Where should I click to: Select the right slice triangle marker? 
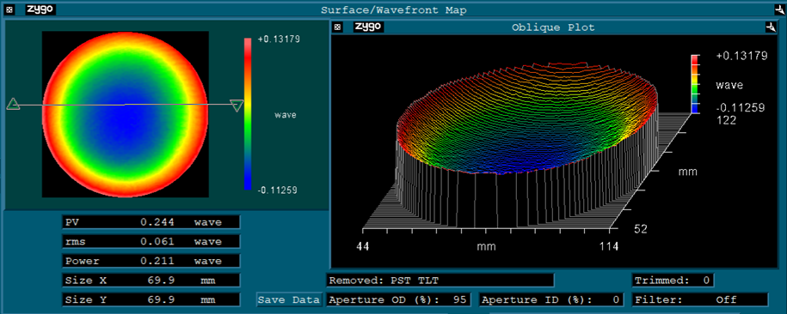tap(237, 106)
